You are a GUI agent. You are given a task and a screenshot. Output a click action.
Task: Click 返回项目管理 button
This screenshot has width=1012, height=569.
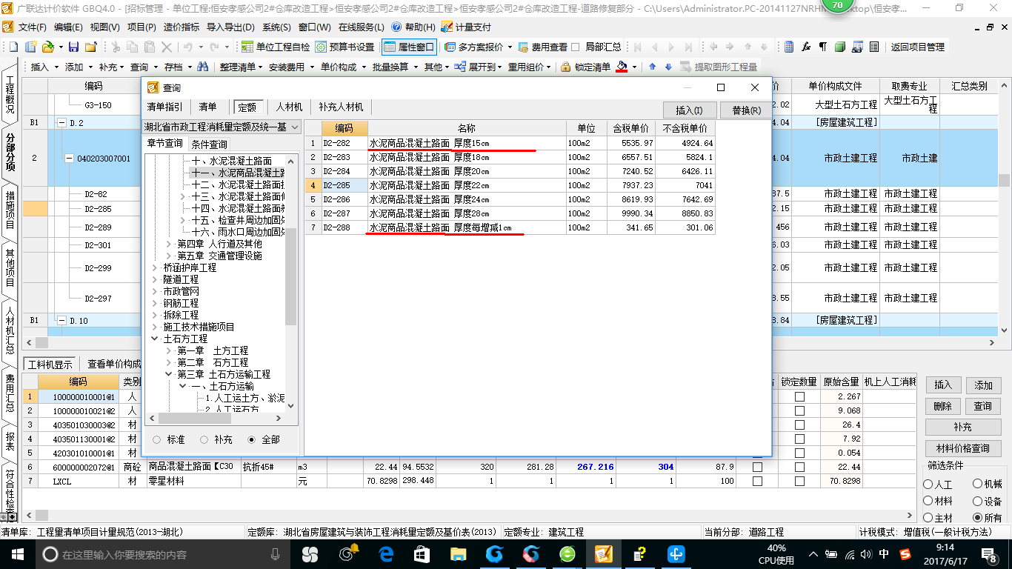pyautogui.click(x=917, y=47)
